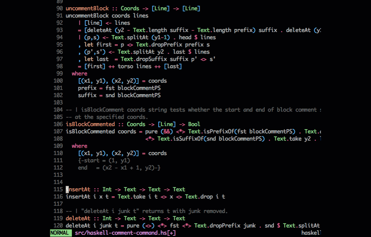Click the cursor position on insertAt

click(67, 189)
